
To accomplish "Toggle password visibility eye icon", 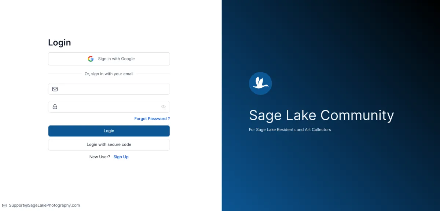I will (164, 107).
